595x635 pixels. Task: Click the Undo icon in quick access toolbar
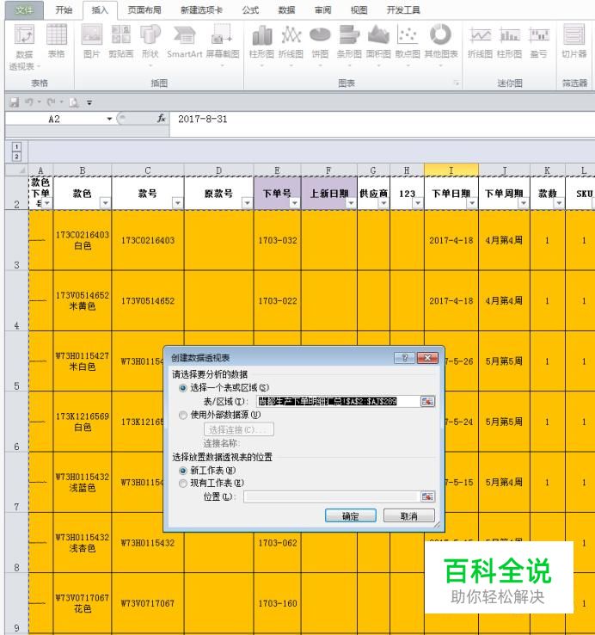28,102
